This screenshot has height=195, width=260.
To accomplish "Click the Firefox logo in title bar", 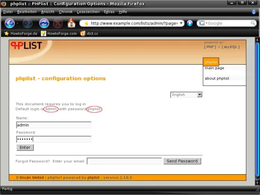I will (3, 3).
